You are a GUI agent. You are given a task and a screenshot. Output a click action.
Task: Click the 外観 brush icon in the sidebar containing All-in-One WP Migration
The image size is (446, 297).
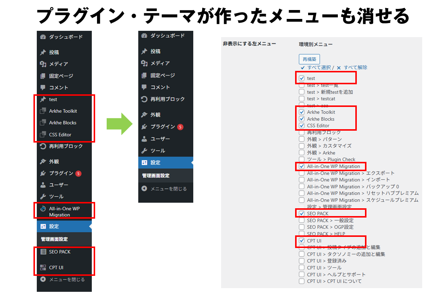pos(43,162)
